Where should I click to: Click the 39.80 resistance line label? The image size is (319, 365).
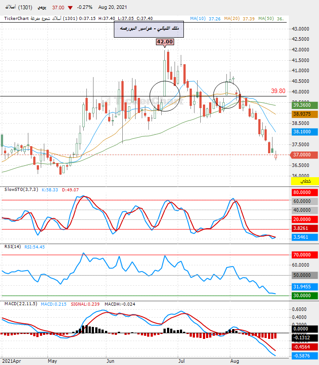tap(278, 91)
